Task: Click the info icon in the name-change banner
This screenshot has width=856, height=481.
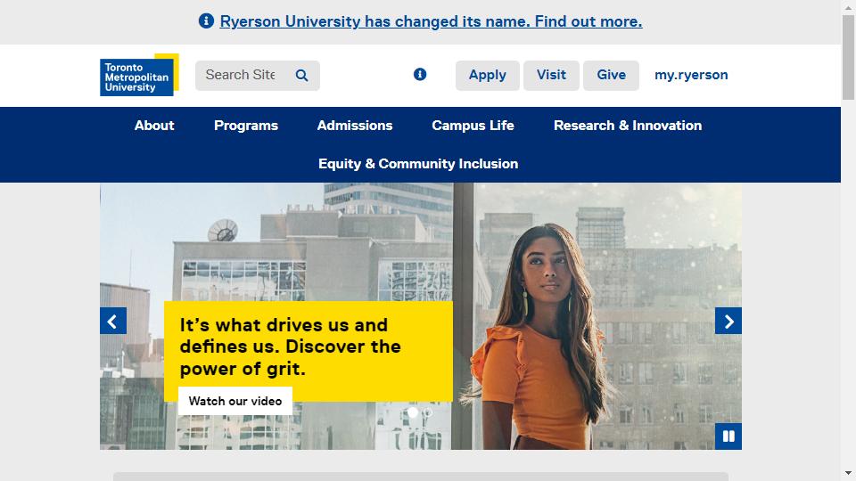Action: click(x=206, y=20)
